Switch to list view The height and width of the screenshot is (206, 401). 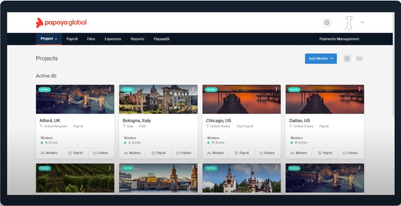[x=360, y=59]
